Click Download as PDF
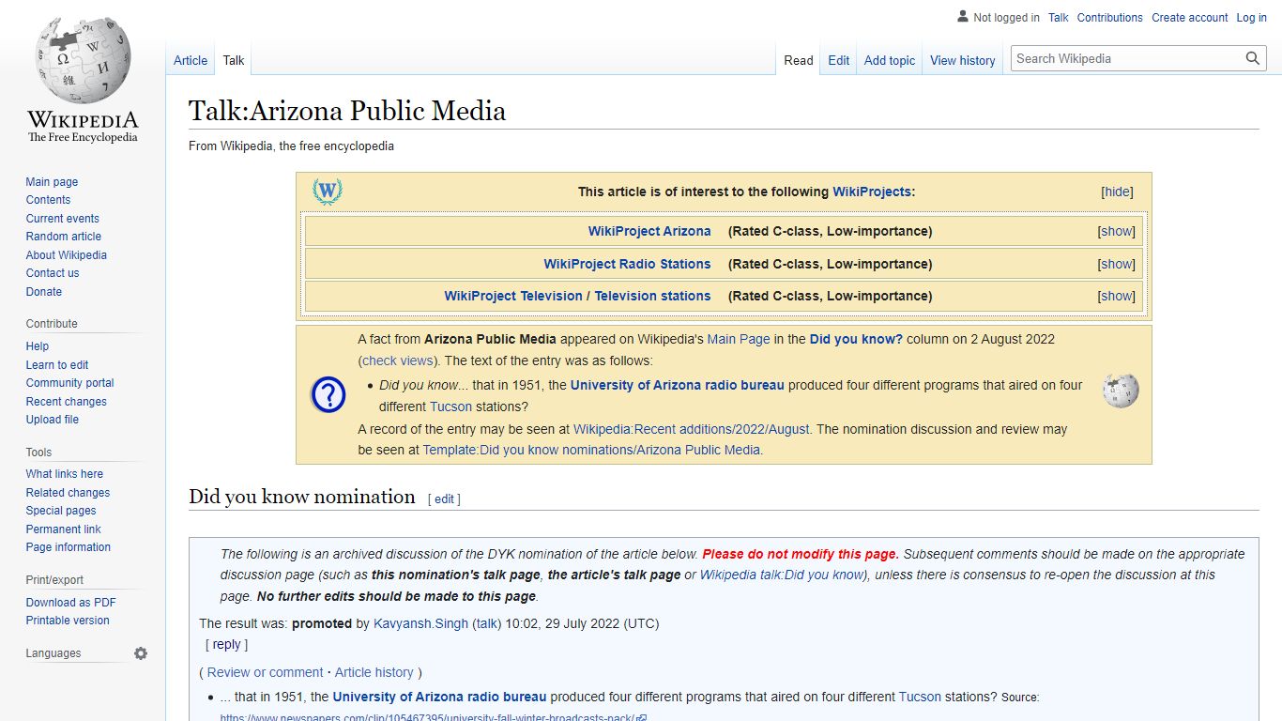Screen dimensions: 1282x721 click(x=71, y=603)
